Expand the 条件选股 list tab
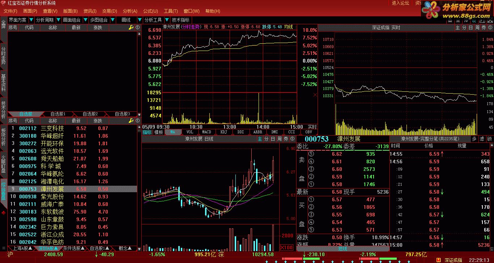 click(74, 248)
